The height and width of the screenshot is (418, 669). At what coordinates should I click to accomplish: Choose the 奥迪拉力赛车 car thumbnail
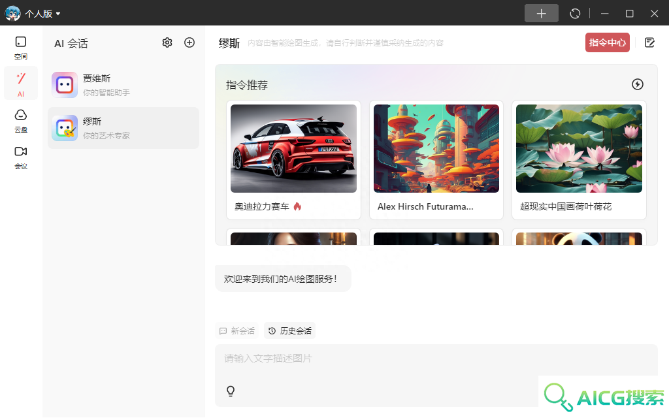coord(293,148)
